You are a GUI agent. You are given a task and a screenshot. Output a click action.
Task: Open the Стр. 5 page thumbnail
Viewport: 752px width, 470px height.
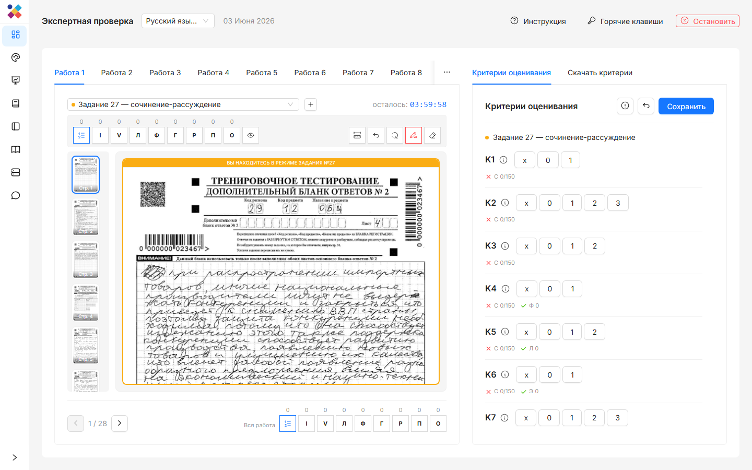tap(86, 346)
